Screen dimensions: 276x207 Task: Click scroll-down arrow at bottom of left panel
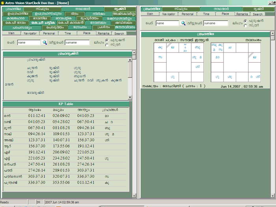click(x=134, y=196)
